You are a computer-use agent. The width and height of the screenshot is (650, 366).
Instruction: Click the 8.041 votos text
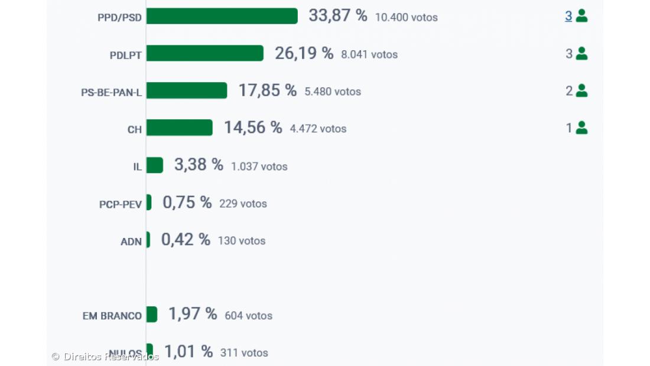pos(369,55)
